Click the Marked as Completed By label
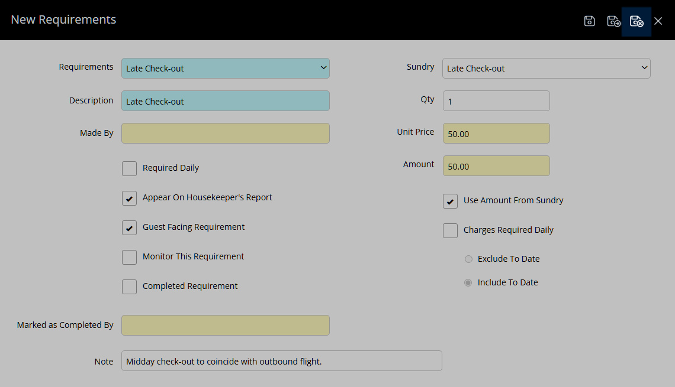This screenshot has height=387, width=675. click(x=65, y=325)
